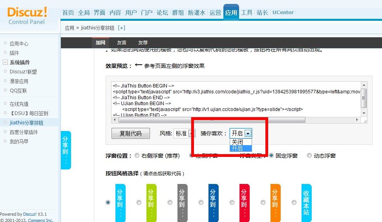The image size is (382, 222).
Task: Select the 收藏本站 button style thumbnail
Action: tap(307, 202)
